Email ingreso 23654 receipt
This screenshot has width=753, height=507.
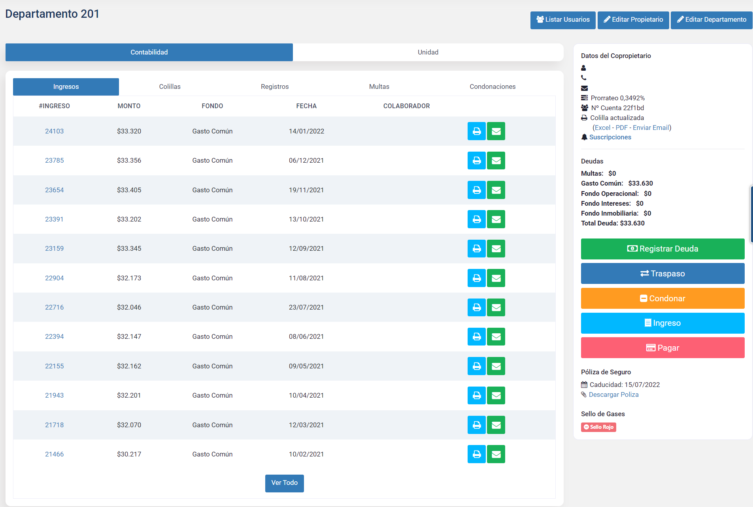tap(496, 190)
